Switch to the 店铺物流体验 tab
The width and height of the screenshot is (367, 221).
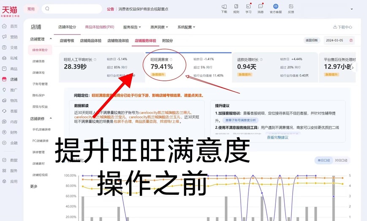118,41
